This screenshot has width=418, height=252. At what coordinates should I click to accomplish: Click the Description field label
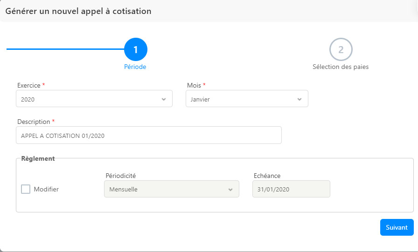pyautogui.click(x=34, y=122)
